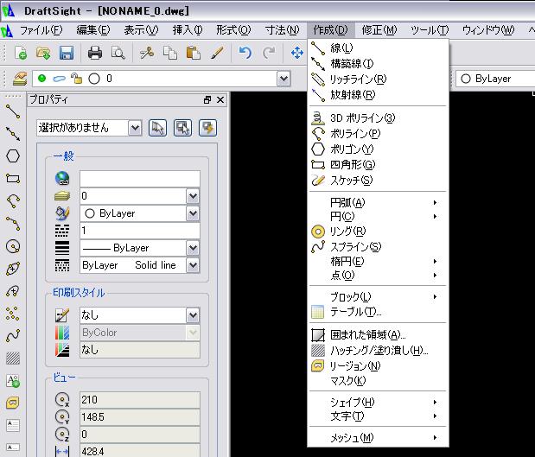Open the ウィンドウ(W) menu
The height and width of the screenshot is (457, 535).
click(488, 30)
